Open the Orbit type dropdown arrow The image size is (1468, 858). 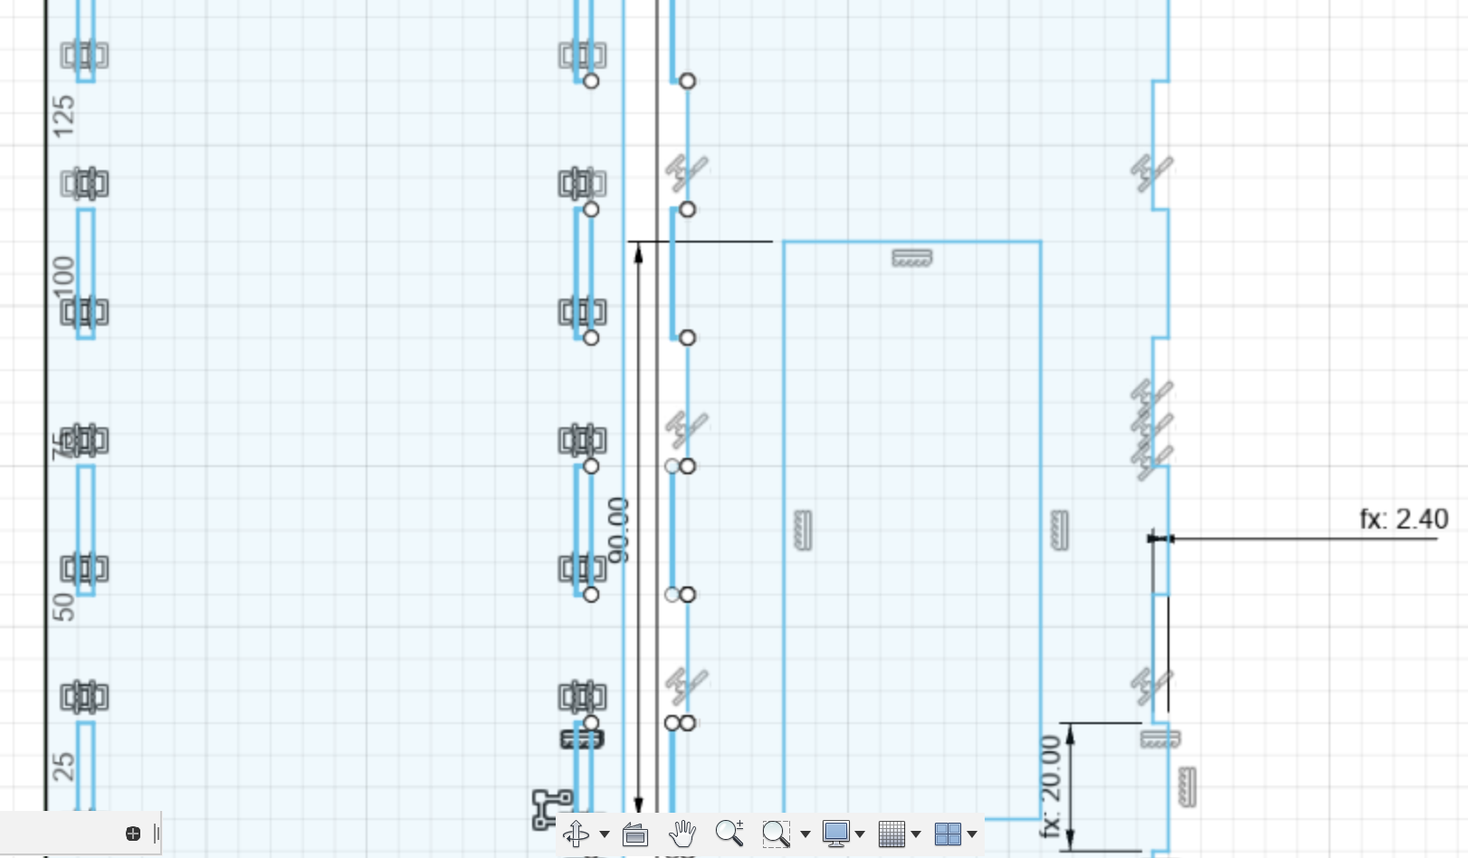tap(604, 834)
